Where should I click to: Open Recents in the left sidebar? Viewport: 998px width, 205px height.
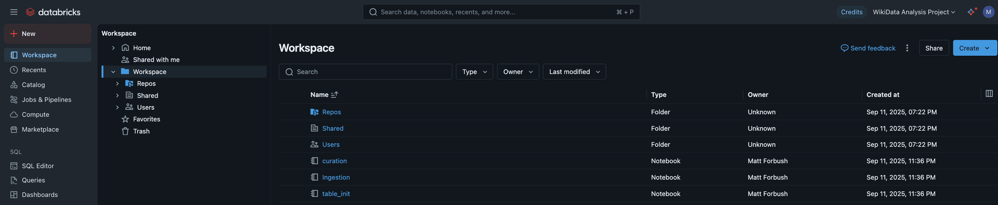pyautogui.click(x=48, y=70)
